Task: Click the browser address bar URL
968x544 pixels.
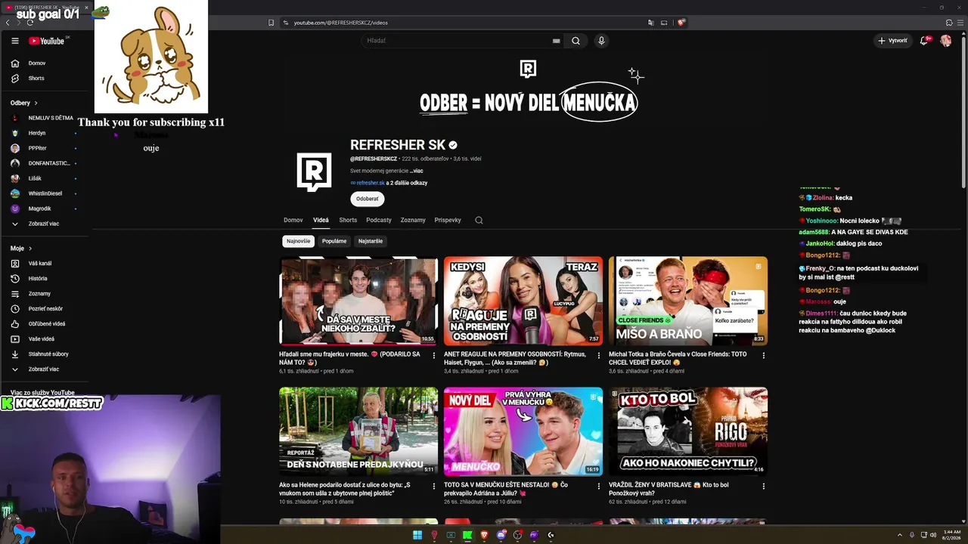Action: 340,23
